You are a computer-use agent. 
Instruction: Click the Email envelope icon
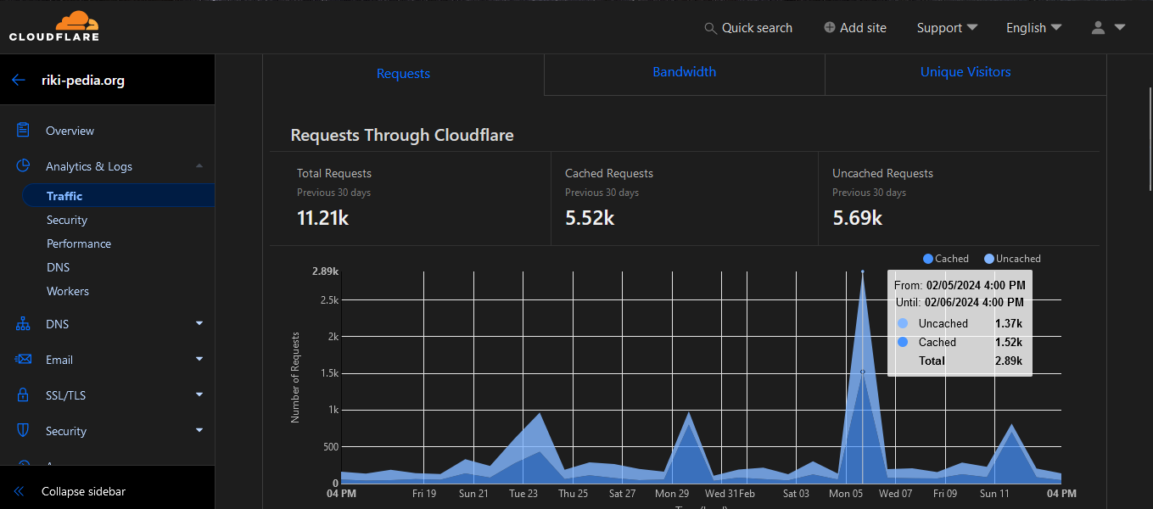click(24, 360)
